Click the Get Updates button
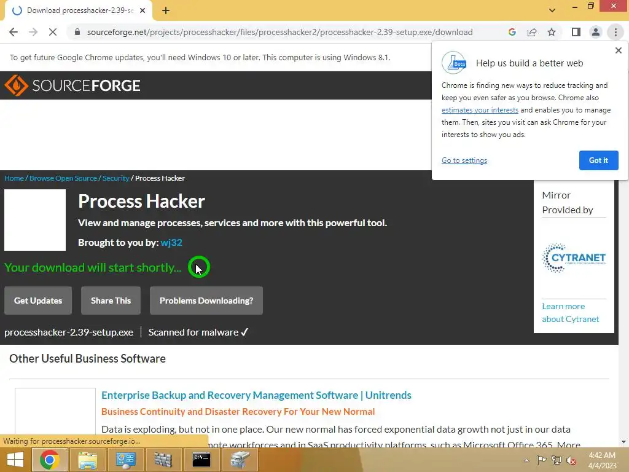This screenshot has width=629, height=472. (x=38, y=301)
